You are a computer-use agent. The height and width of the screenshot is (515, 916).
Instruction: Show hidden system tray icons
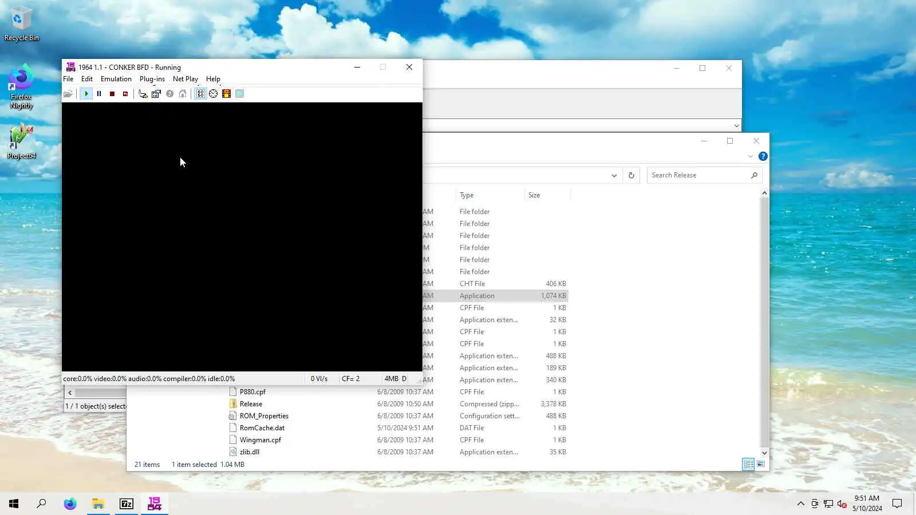pos(801,504)
